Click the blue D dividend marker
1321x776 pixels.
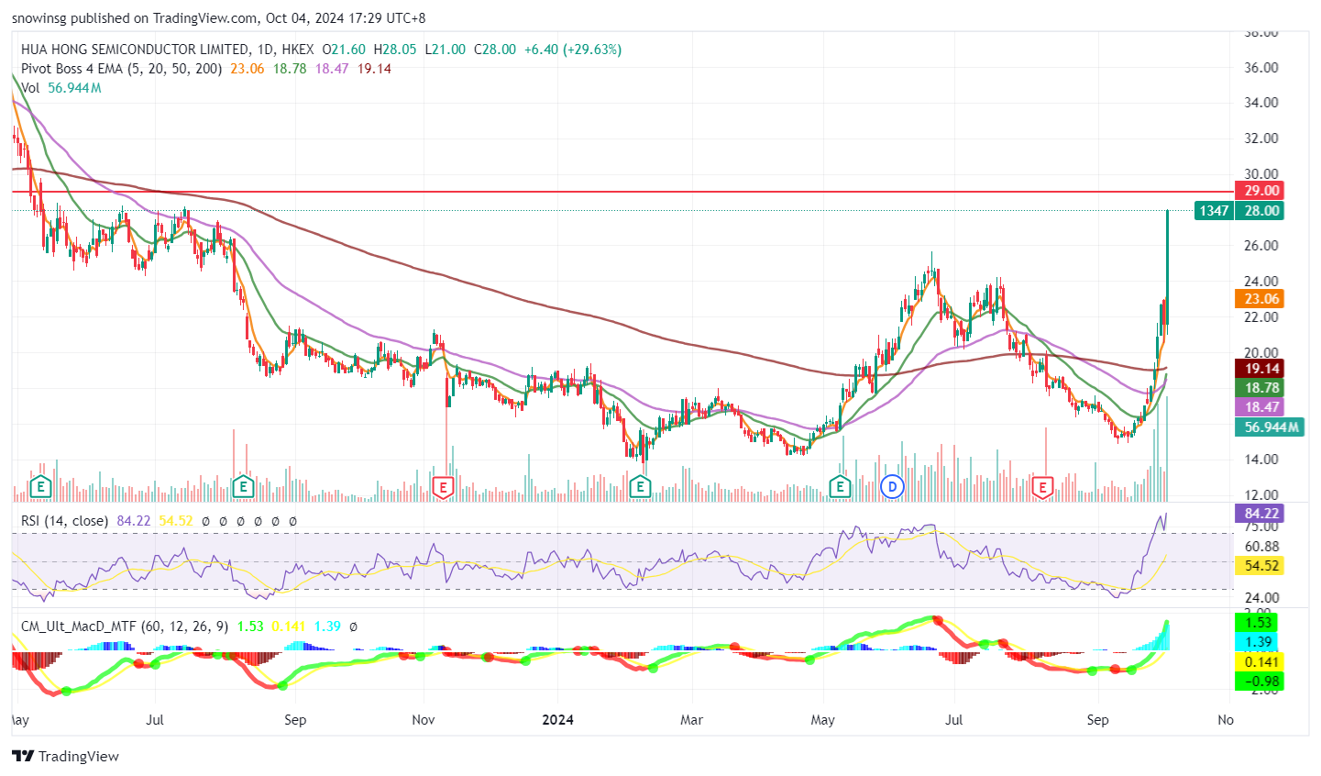[x=893, y=487]
